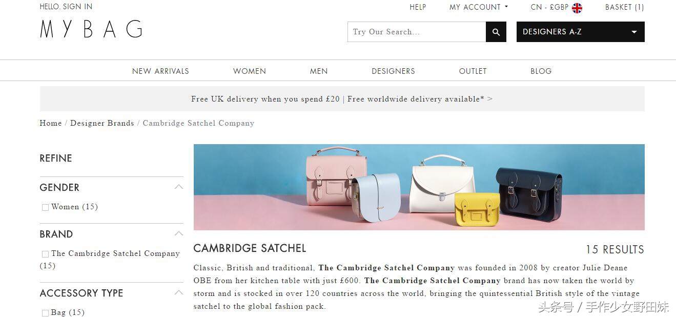Viewport: 676px width, 317px height.
Task: Click the Try Our Search input field
Action: pos(417,32)
